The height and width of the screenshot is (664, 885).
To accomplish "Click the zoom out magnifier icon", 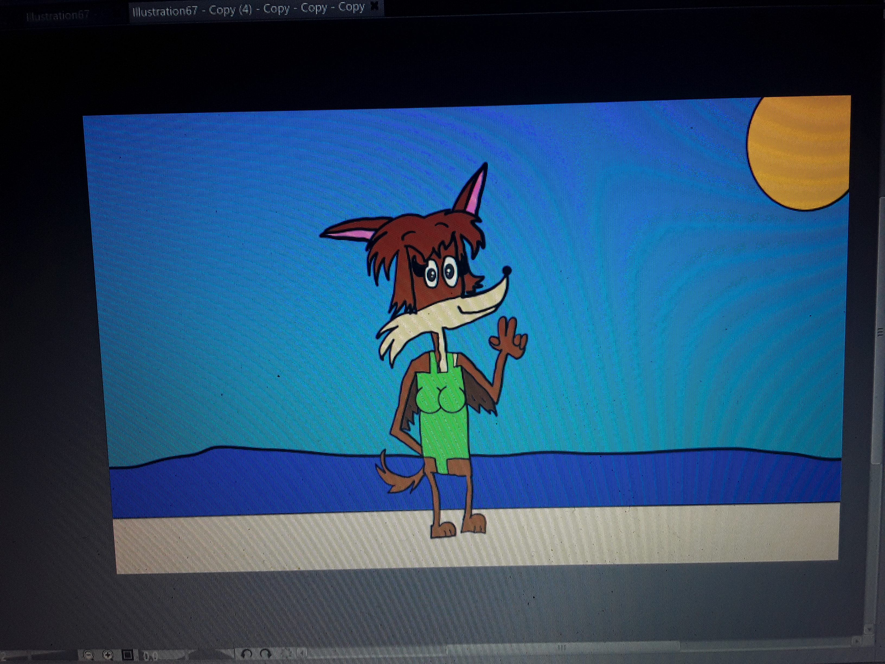I will (88, 655).
